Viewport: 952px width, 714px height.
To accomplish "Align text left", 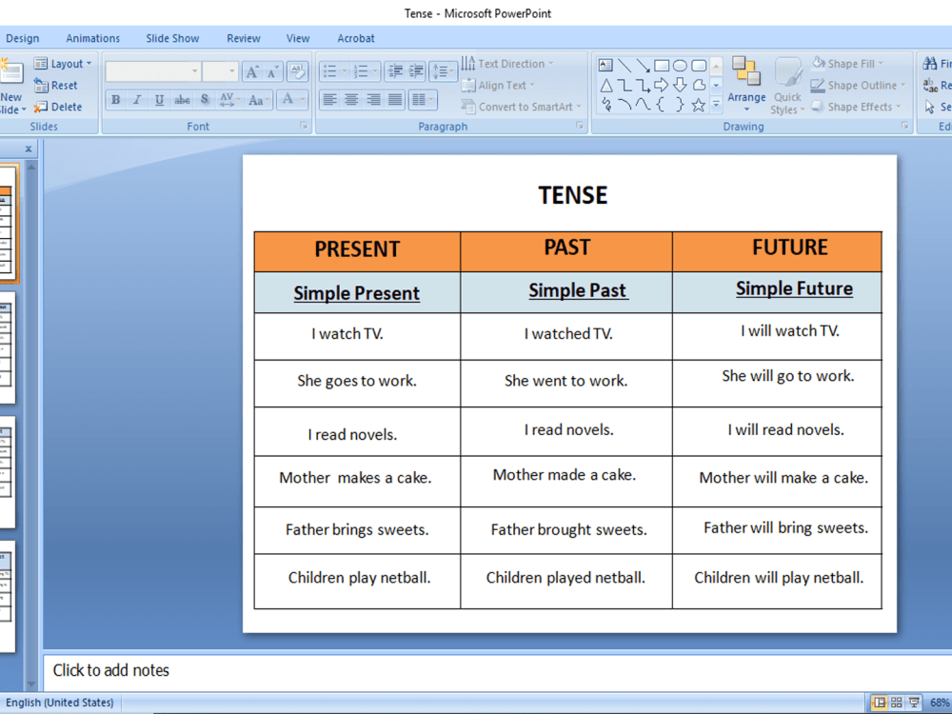I will pyautogui.click(x=329, y=100).
